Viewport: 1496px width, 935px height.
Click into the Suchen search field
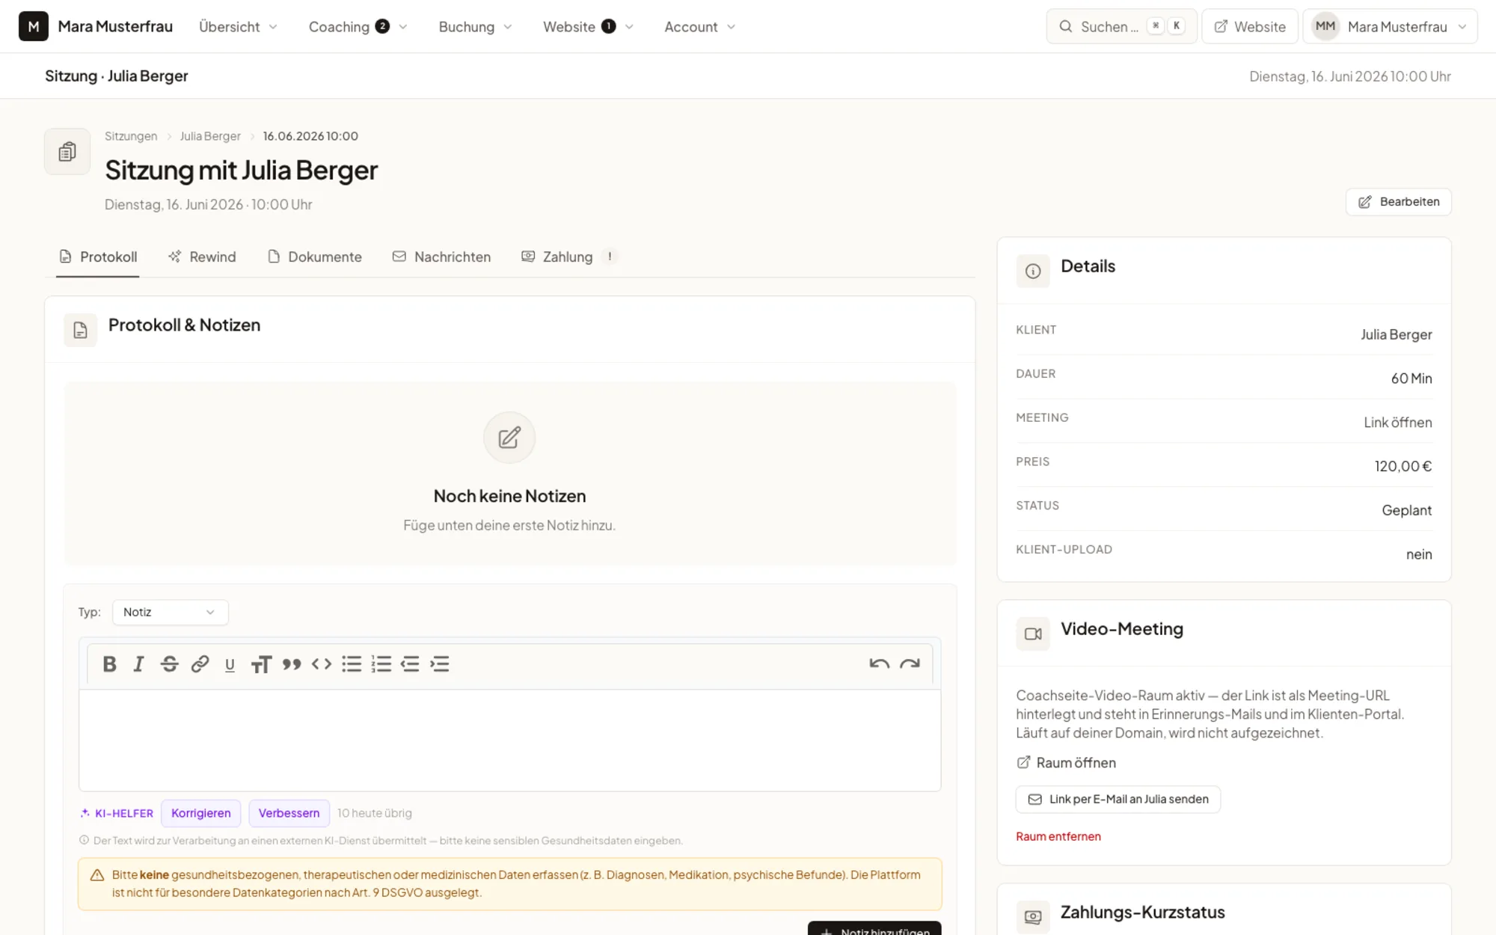coord(1121,26)
